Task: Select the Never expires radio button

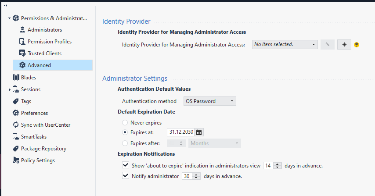Action: click(x=125, y=123)
